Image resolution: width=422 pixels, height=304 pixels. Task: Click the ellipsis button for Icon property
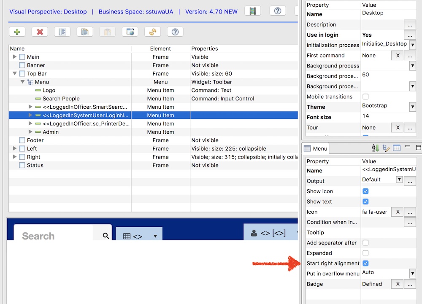(x=410, y=212)
